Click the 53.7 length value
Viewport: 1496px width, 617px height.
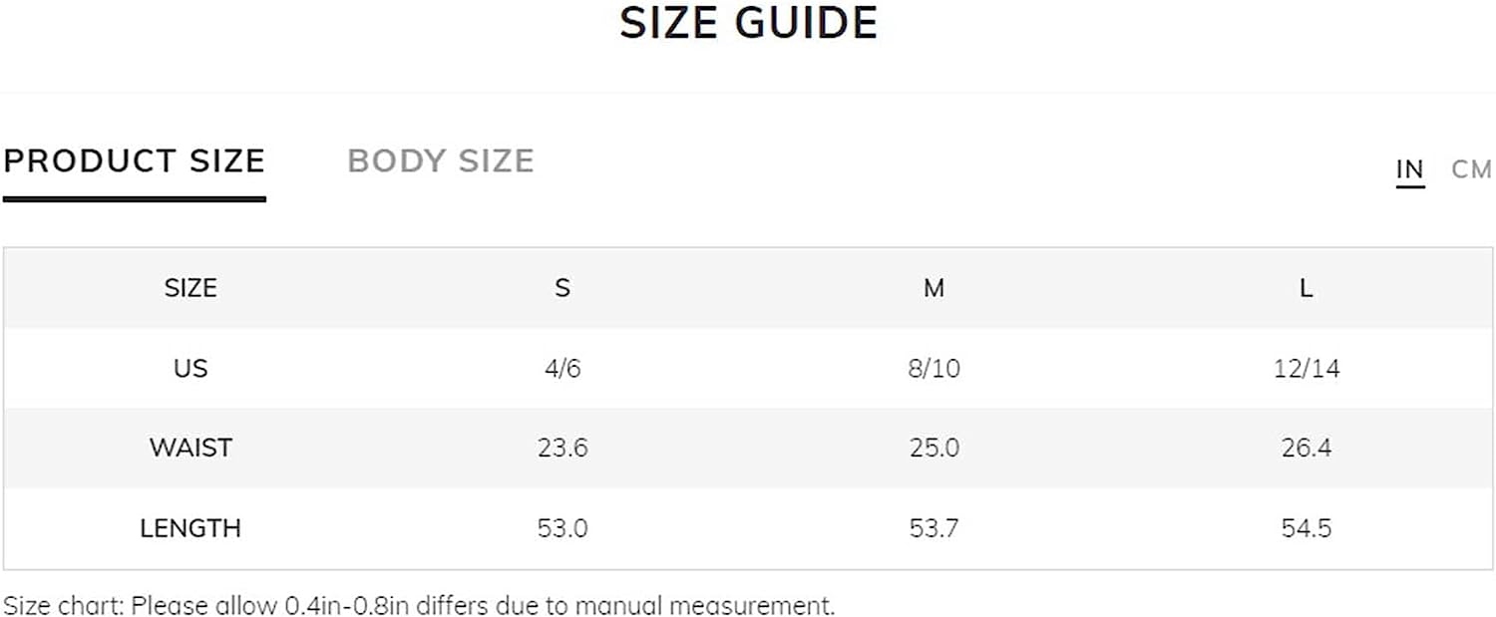(x=934, y=527)
